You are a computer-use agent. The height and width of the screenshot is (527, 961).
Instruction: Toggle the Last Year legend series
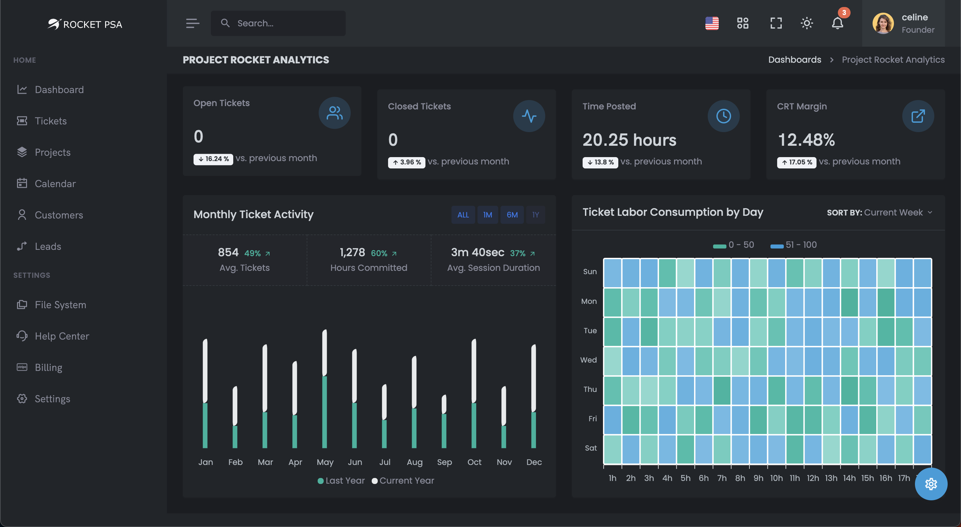tap(341, 480)
